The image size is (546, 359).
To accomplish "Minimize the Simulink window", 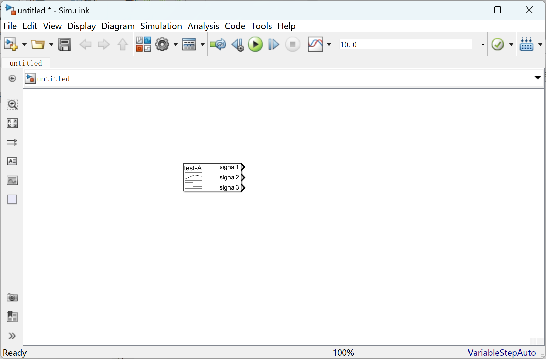I will point(467,10).
